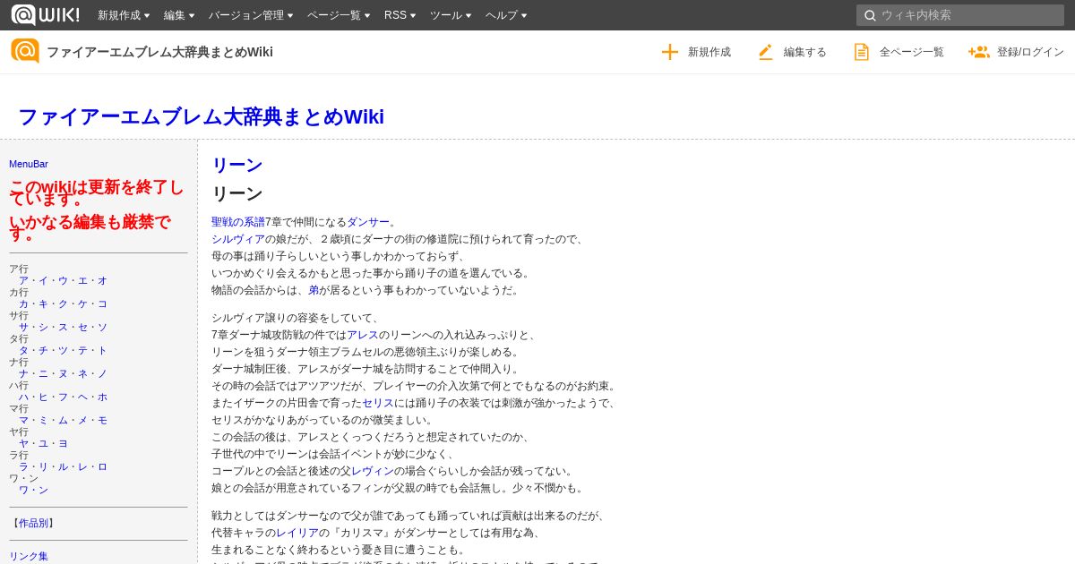Select the ホ index link in sidebar
Image resolution: width=1075 pixels, height=564 pixels.
[x=102, y=397]
